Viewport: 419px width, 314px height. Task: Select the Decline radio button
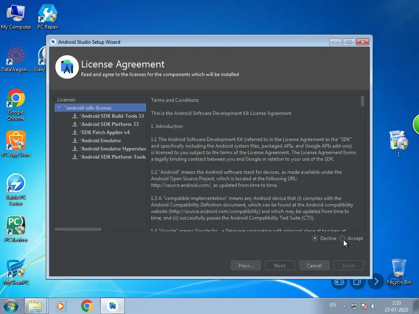[315, 238]
